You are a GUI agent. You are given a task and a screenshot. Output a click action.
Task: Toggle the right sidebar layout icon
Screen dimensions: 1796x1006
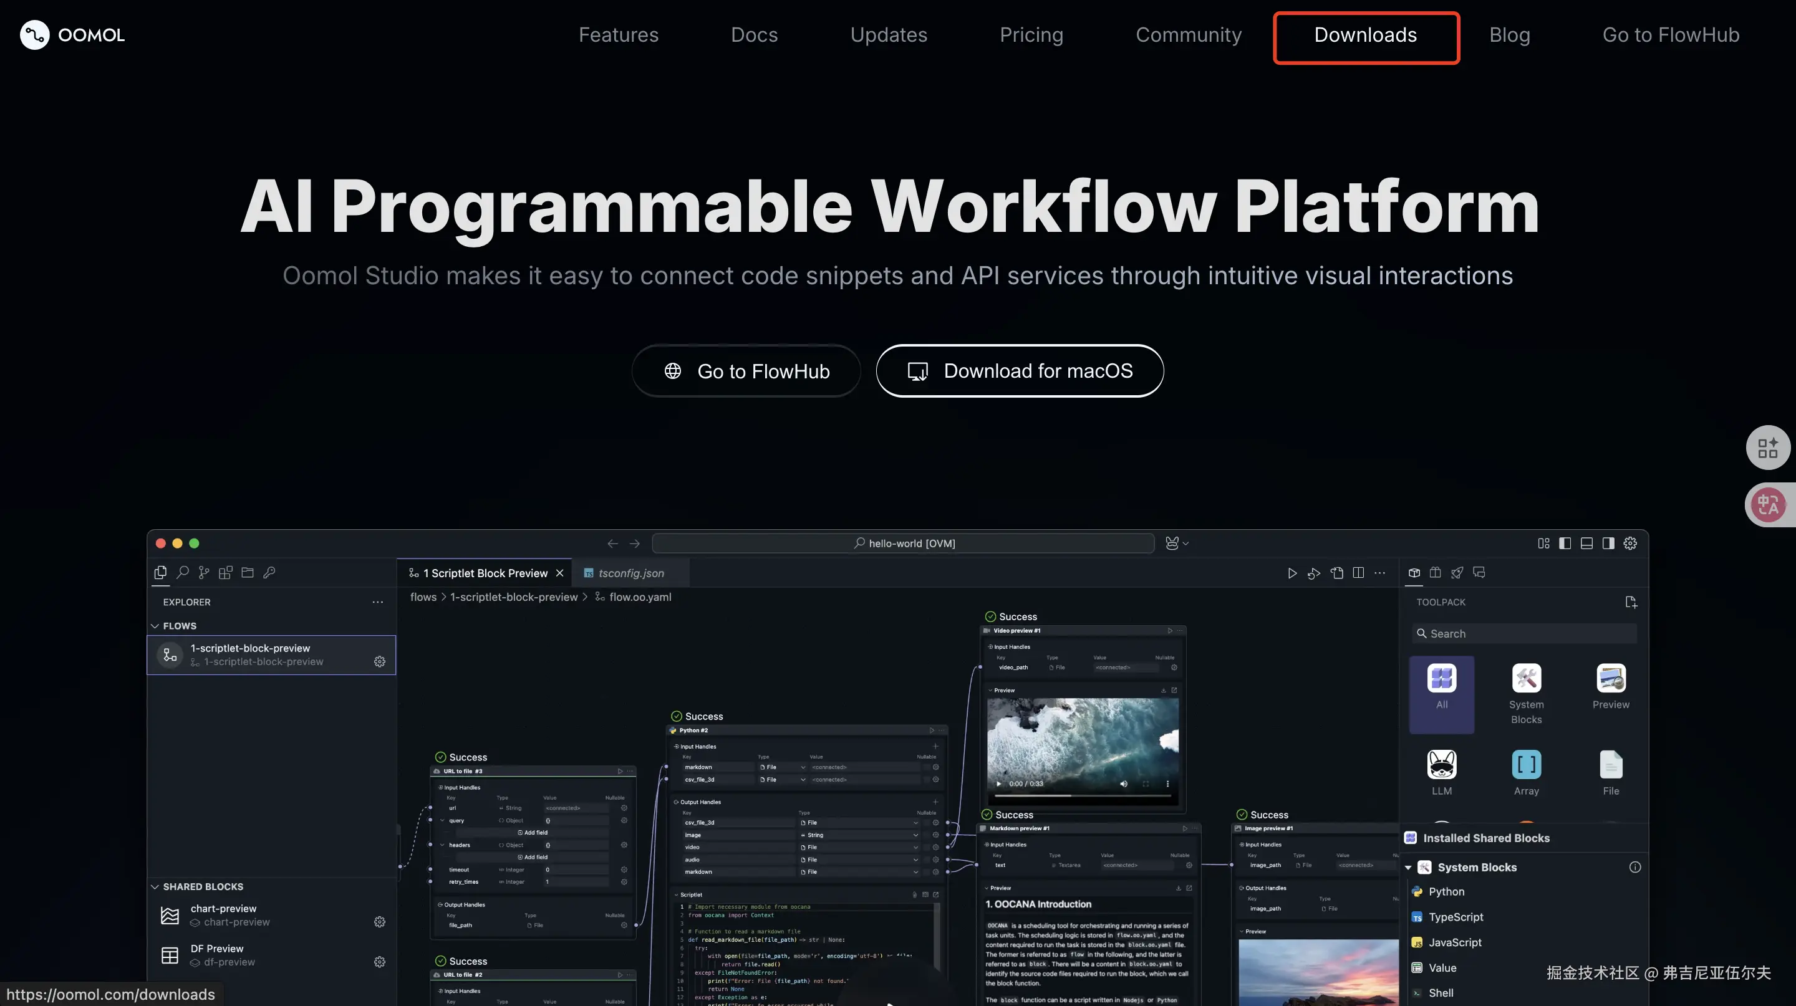tap(1608, 544)
